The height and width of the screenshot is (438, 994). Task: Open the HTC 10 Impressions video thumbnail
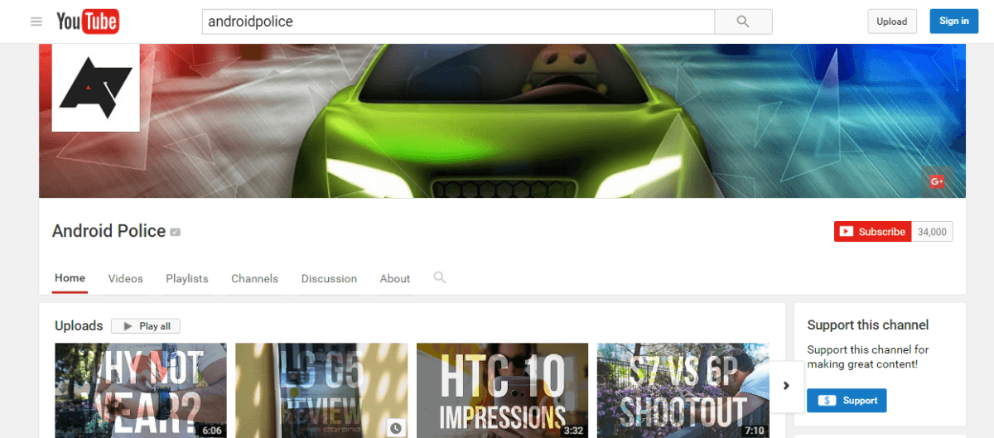502,391
